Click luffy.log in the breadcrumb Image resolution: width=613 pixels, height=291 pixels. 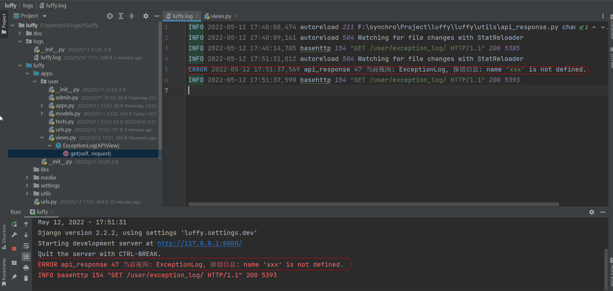point(56,5)
